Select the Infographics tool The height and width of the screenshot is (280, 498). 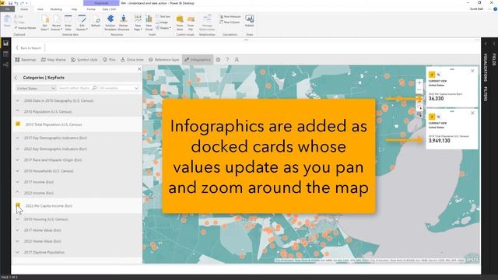[198, 60]
